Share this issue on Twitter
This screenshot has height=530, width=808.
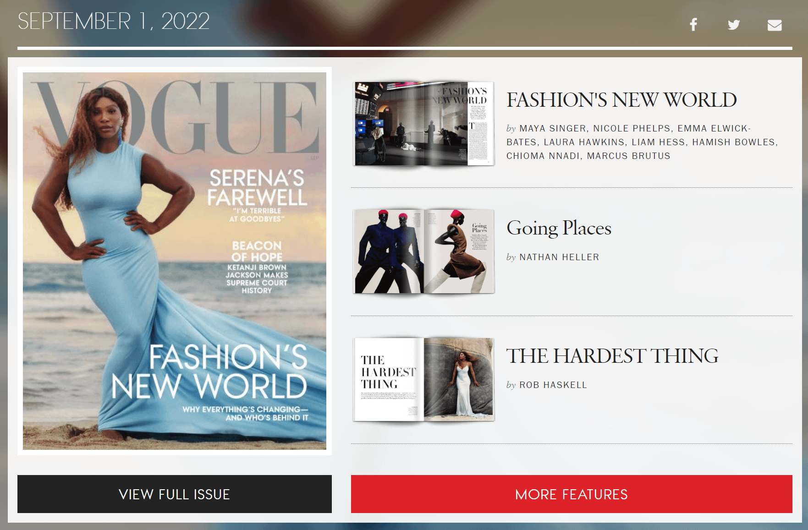(734, 24)
